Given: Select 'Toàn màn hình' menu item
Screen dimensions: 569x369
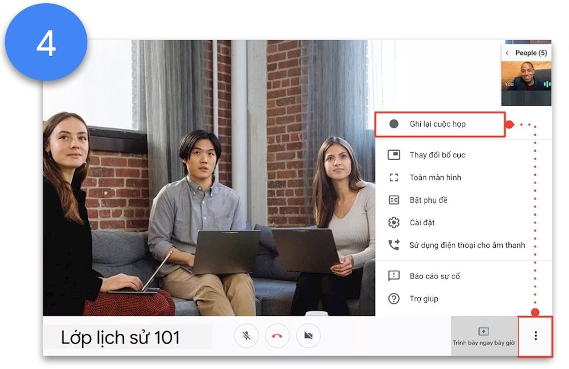Looking at the screenshot, I should pos(435,178).
